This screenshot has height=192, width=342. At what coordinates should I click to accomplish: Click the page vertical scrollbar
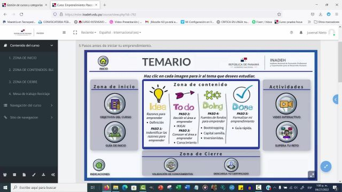pyautogui.click(x=340, y=62)
